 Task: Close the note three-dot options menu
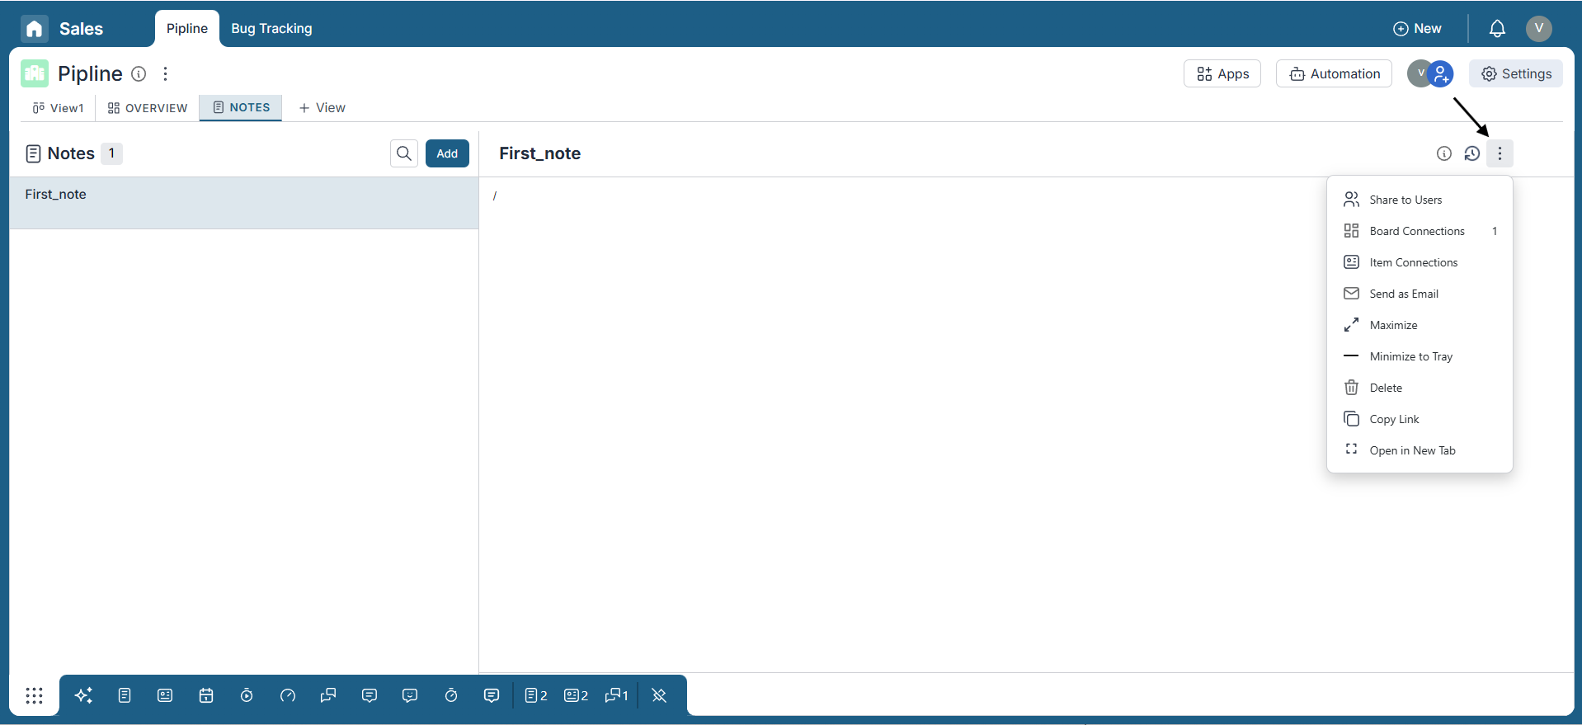click(x=1500, y=153)
